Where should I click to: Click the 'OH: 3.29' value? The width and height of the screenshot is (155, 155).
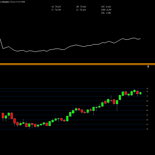pyautogui.click(x=106, y=10)
